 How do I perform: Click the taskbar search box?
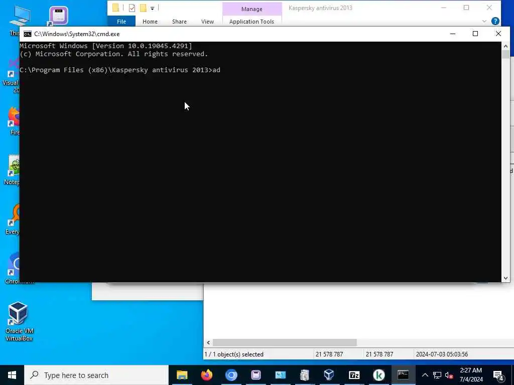click(x=96, y=375)
